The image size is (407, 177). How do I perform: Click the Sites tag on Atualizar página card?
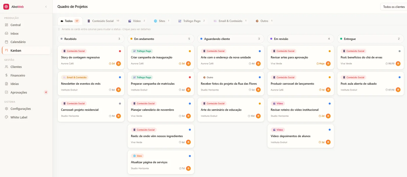click(x=138, y=156)
